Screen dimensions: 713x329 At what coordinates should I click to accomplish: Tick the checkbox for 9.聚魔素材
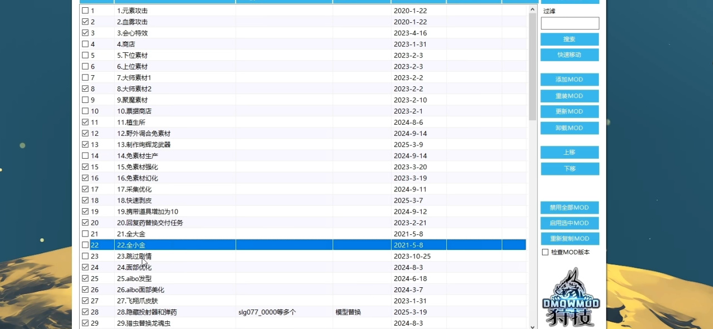pyautogui.click(x=85, y=100)
